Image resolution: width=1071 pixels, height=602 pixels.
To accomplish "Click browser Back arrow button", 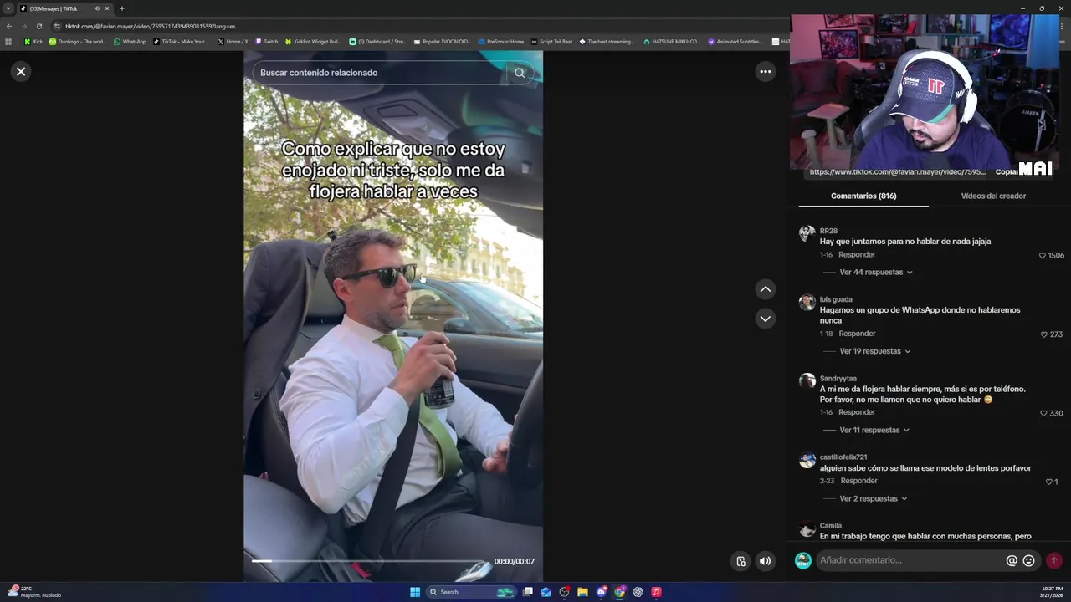I will point(9,26).
